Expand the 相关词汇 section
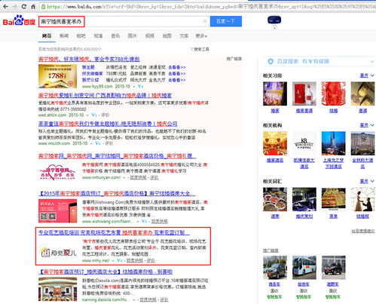Viewport: 376px width, 304px height. (367, 181)
